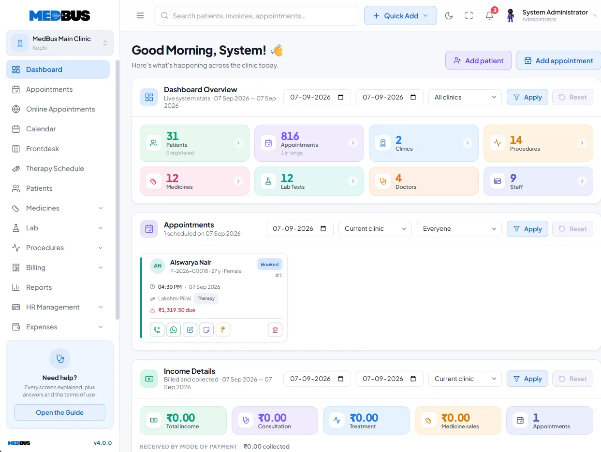
Task: Click the Add appointment button
Action: (x=558, y=60)
